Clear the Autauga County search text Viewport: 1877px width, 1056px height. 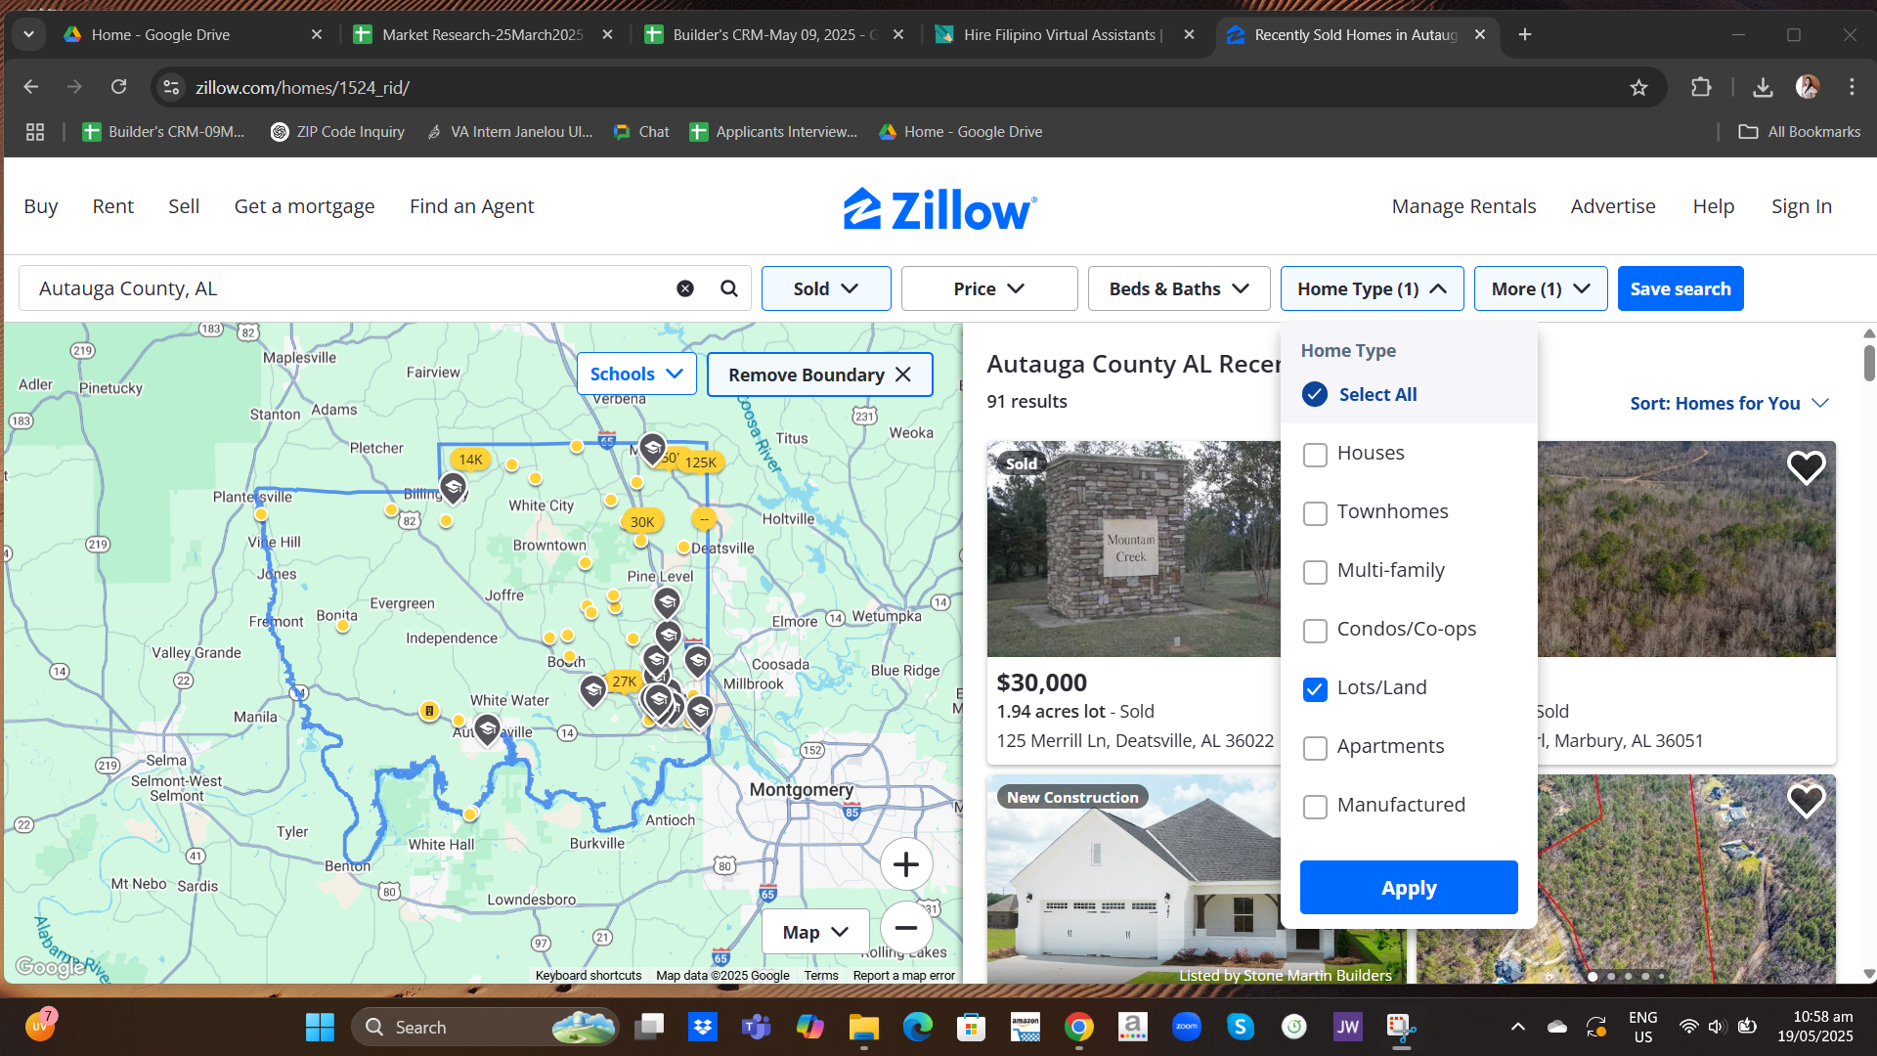coord(685,288)
